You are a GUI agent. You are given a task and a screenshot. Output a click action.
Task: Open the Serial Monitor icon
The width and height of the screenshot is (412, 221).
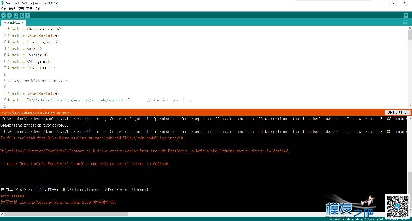point(406,15)
